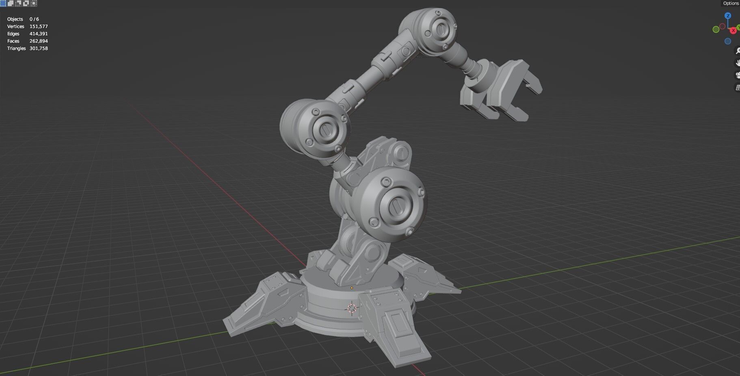The width and height of the screenshot is (740, 376).
Task: Align view to negative Z axis circle
Action: [x=728, y=41]
